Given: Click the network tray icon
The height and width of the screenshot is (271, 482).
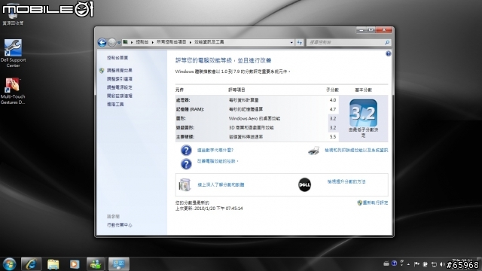Looking at the screenshot, I should pos(434,264).
